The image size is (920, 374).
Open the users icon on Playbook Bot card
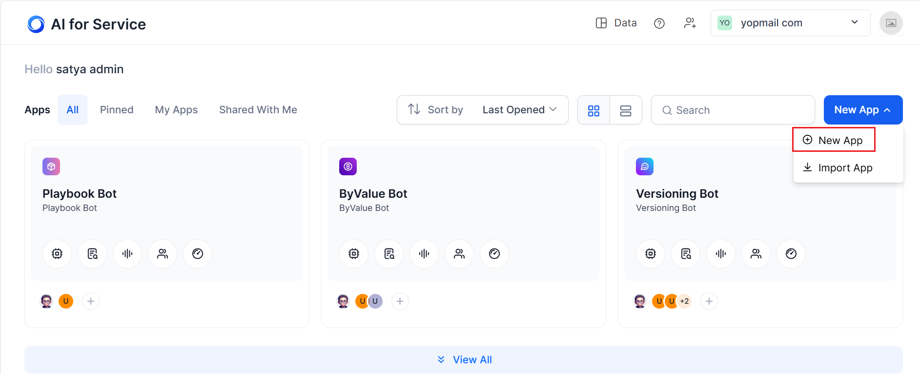tap(163, 253)
